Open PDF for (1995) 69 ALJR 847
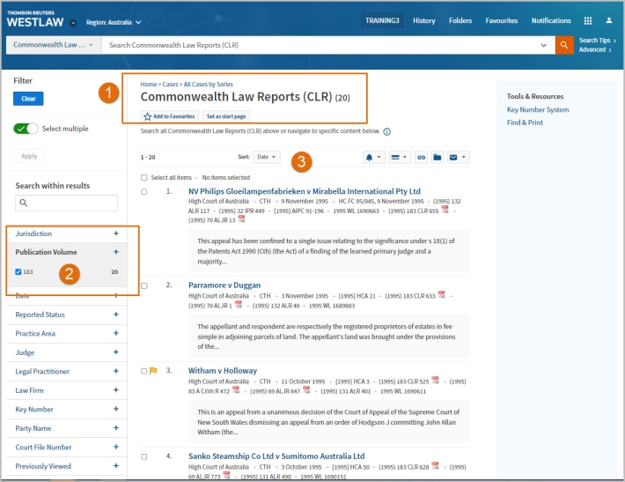 coord(306,389)
